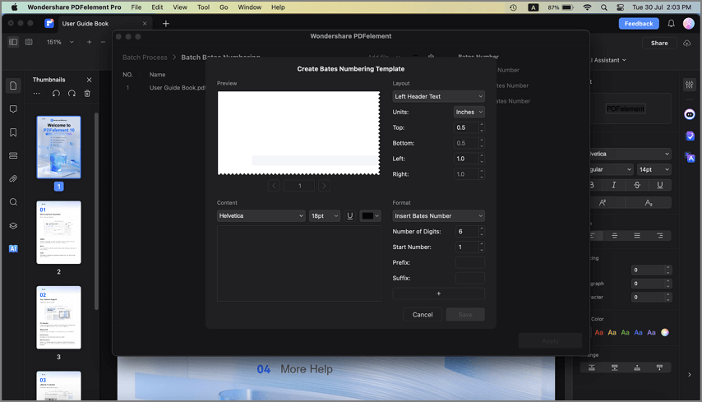Open the Helvetica font dropdown in Content

pos(261,215)
